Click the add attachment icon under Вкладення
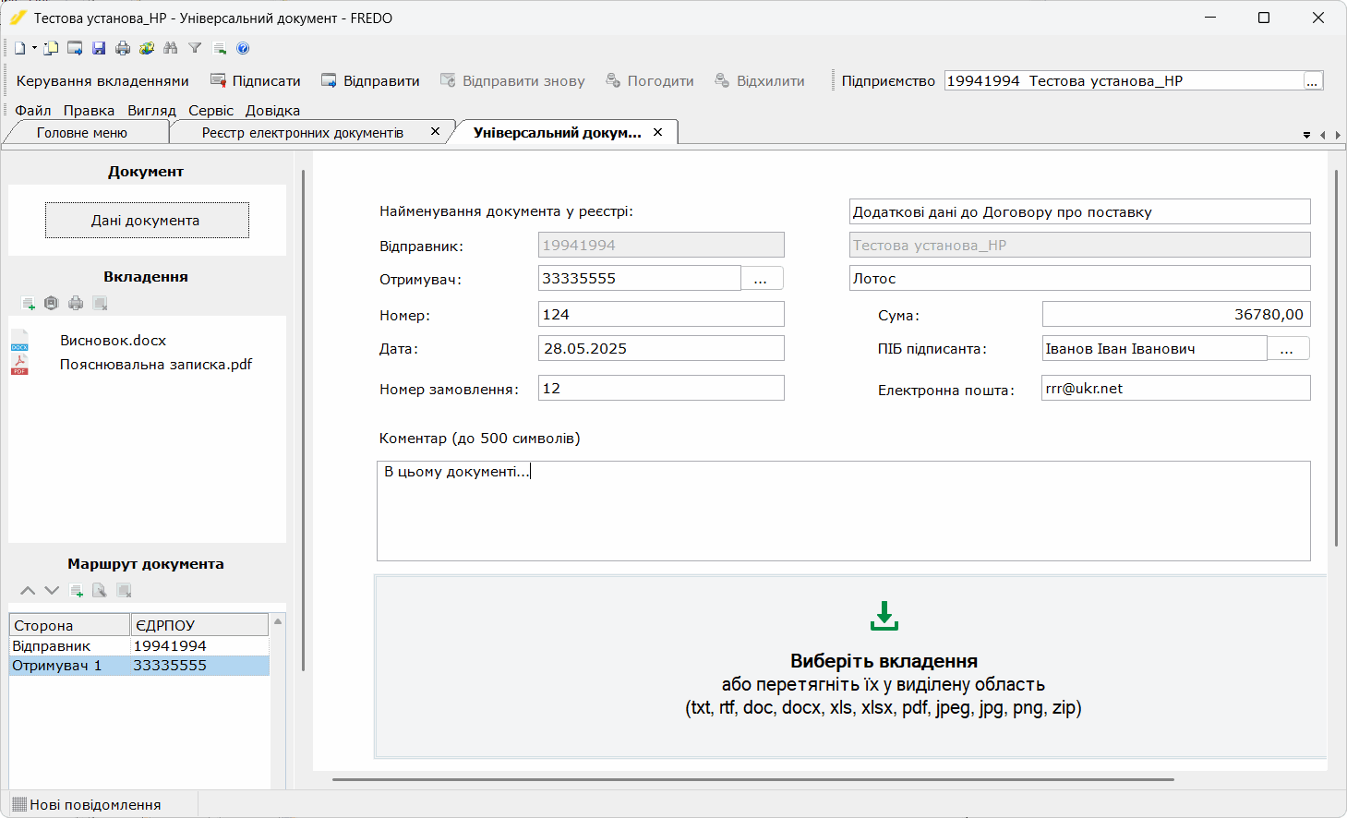Screen dimensions: 1347x818 click(28, 303)
